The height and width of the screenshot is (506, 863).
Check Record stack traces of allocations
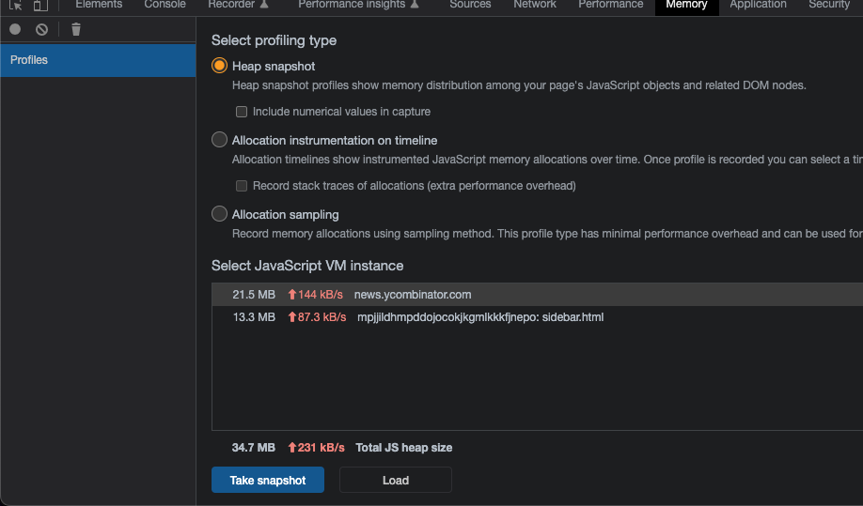coord(241,186)
